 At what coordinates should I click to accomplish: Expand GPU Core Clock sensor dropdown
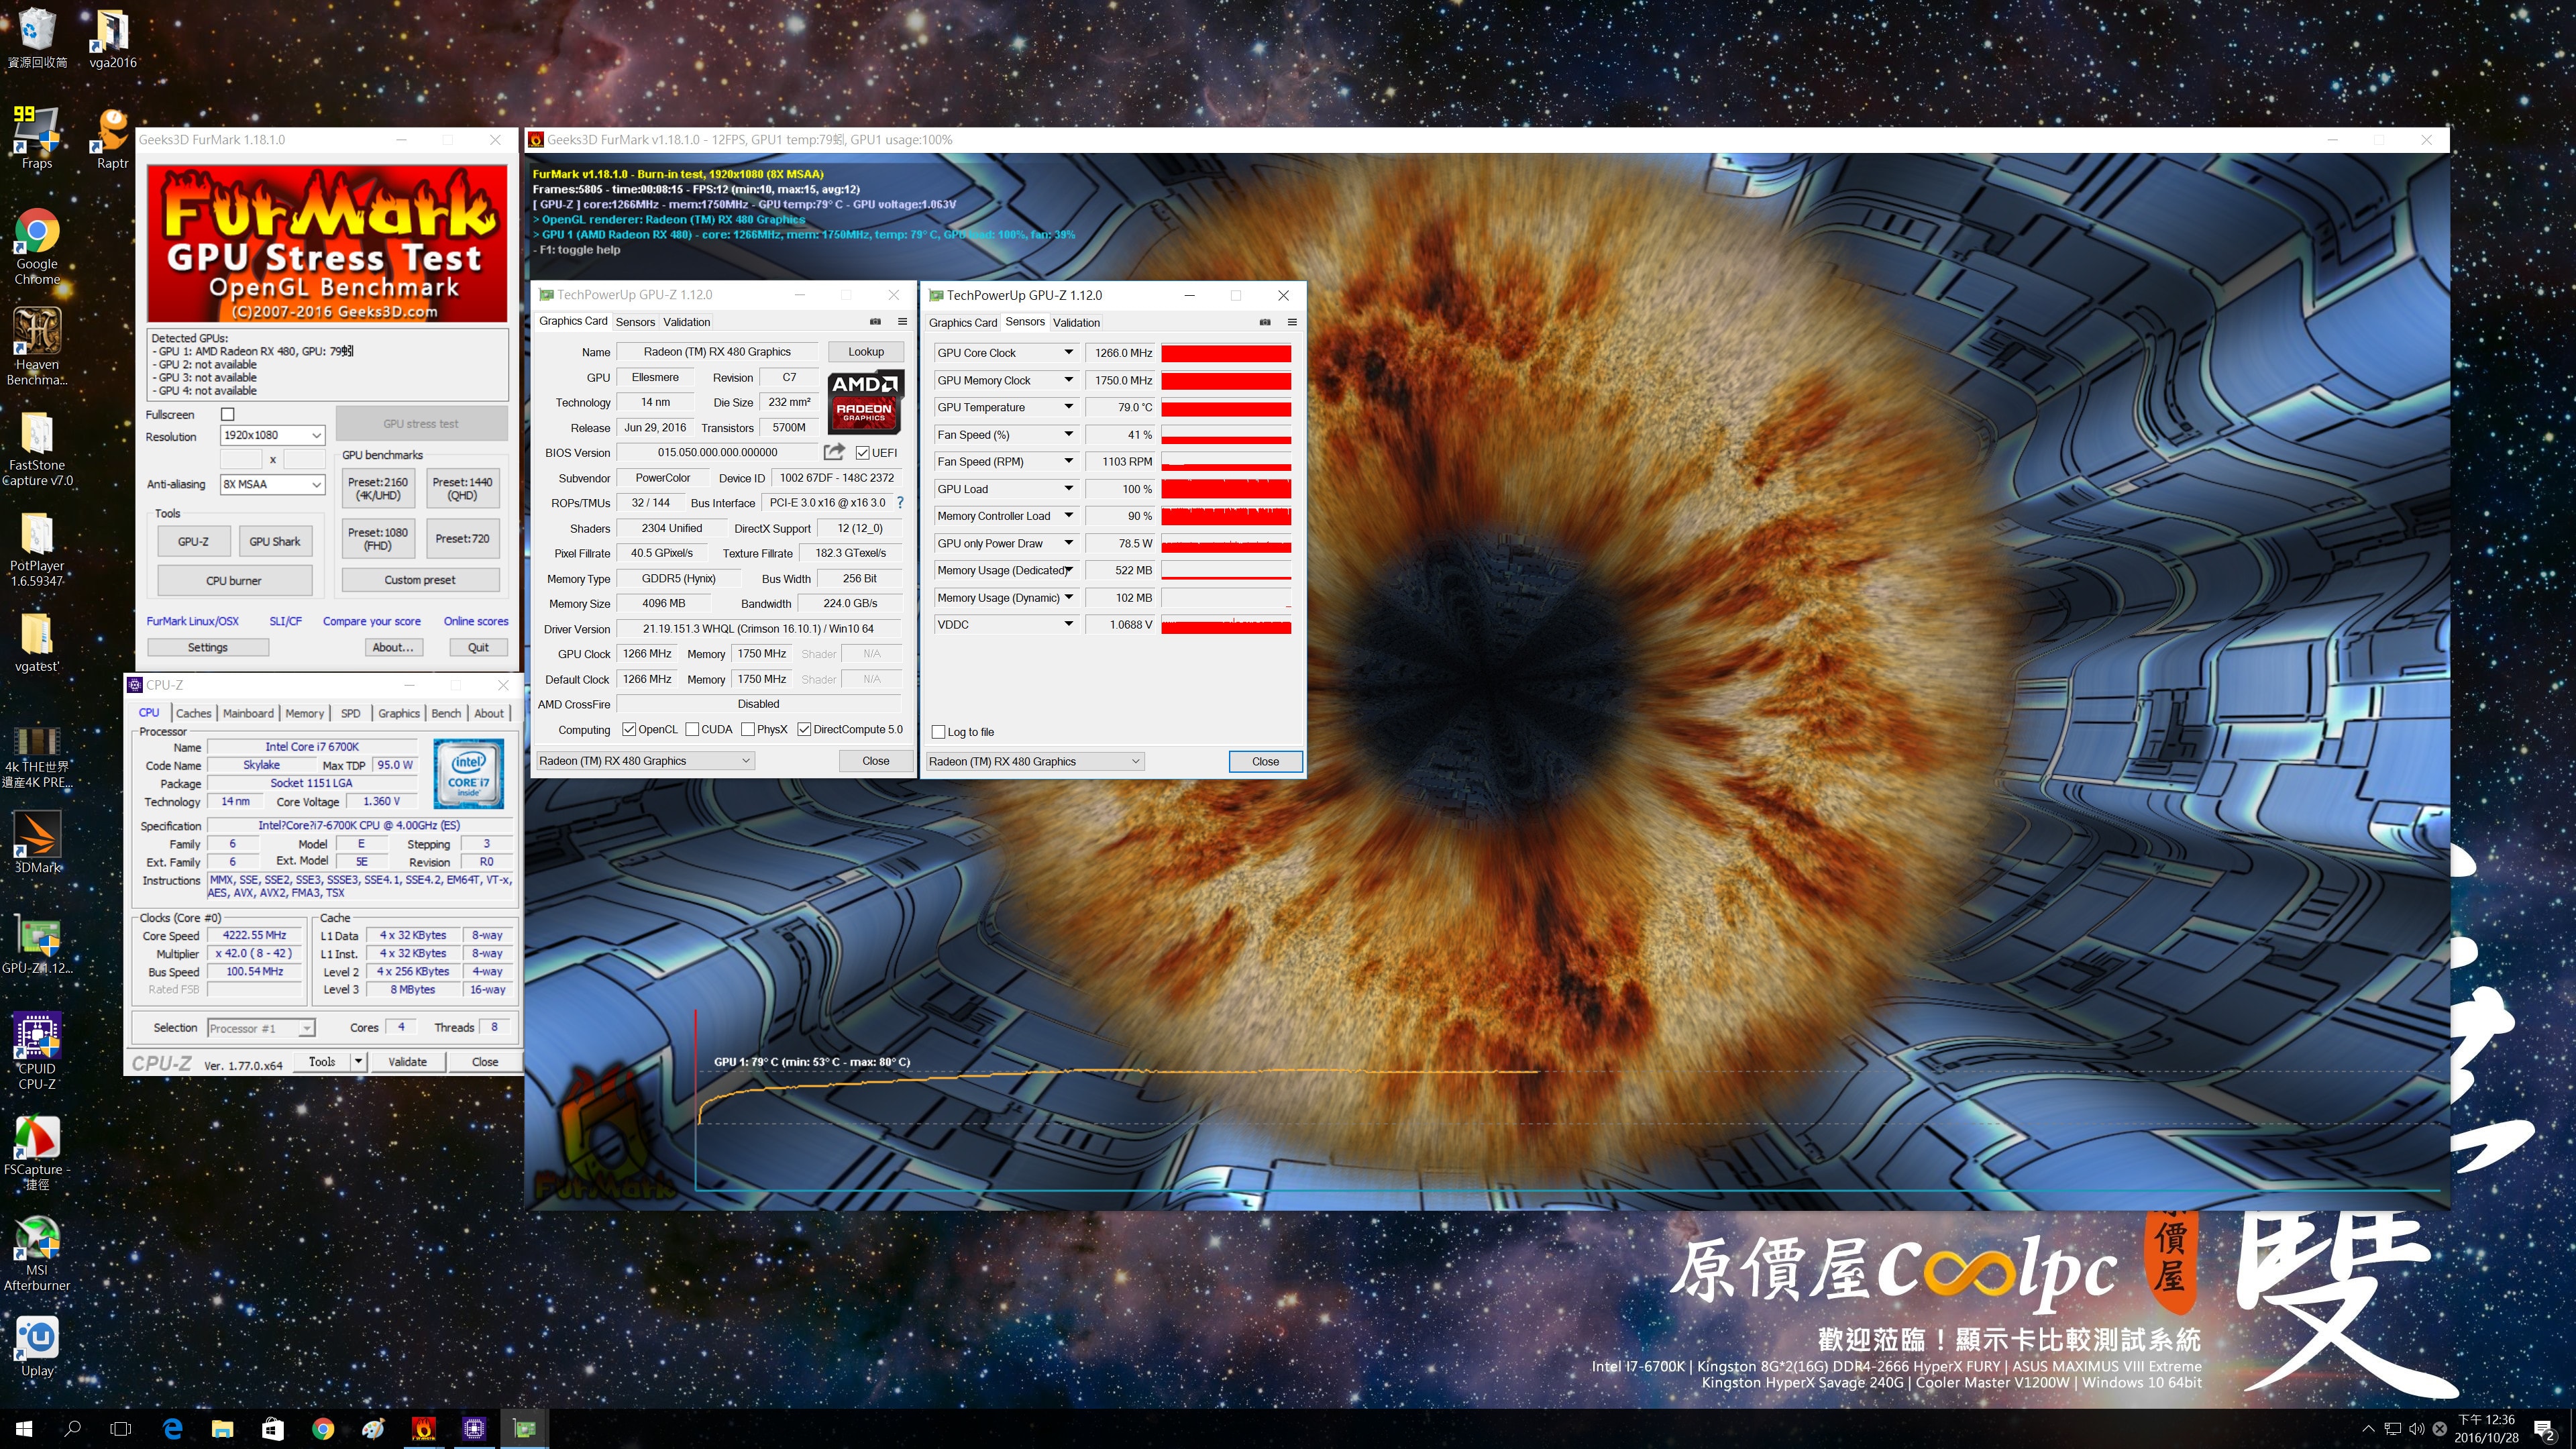[x=1068, y=352]
